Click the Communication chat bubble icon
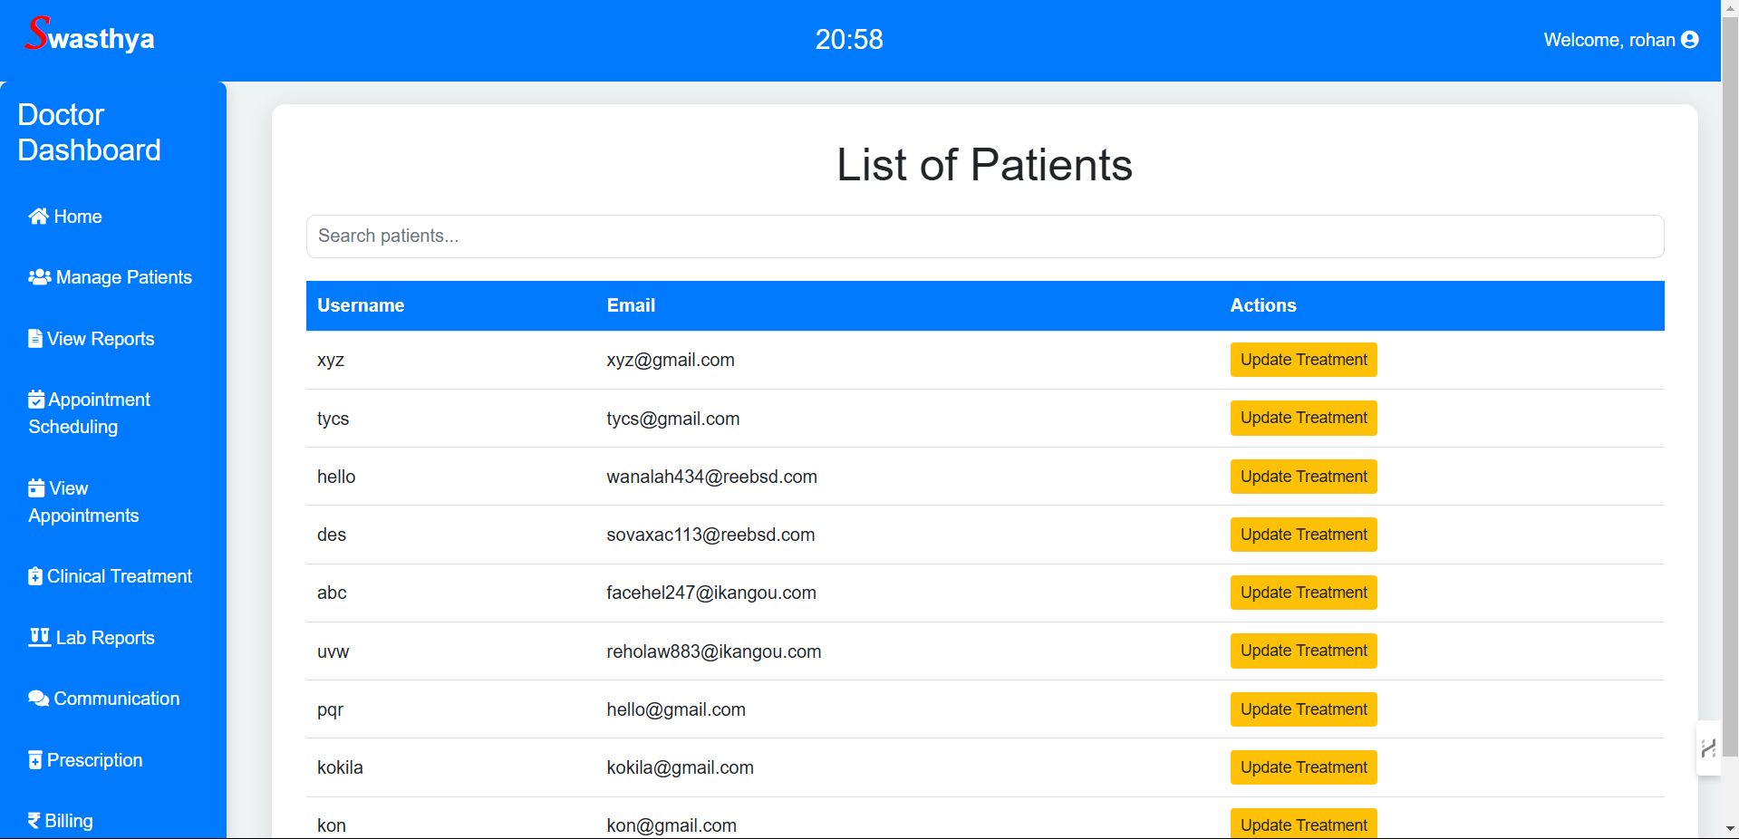 point(37,698)
